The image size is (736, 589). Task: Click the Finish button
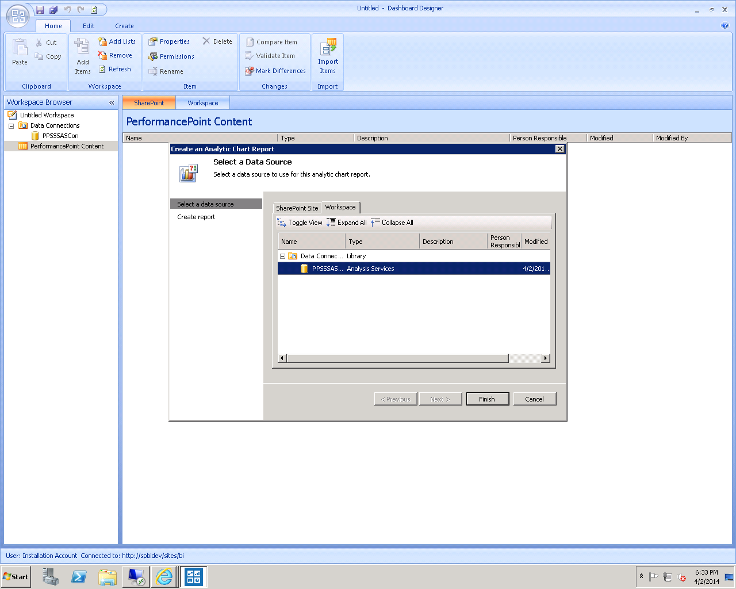(486, 399)
